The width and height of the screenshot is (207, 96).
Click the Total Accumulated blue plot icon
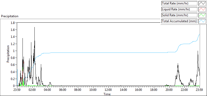click(x=202, y=21)
